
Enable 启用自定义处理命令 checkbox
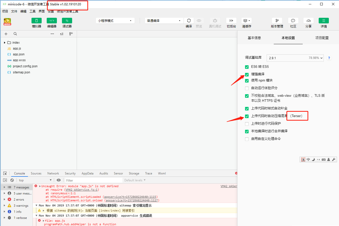coord(247,139)
